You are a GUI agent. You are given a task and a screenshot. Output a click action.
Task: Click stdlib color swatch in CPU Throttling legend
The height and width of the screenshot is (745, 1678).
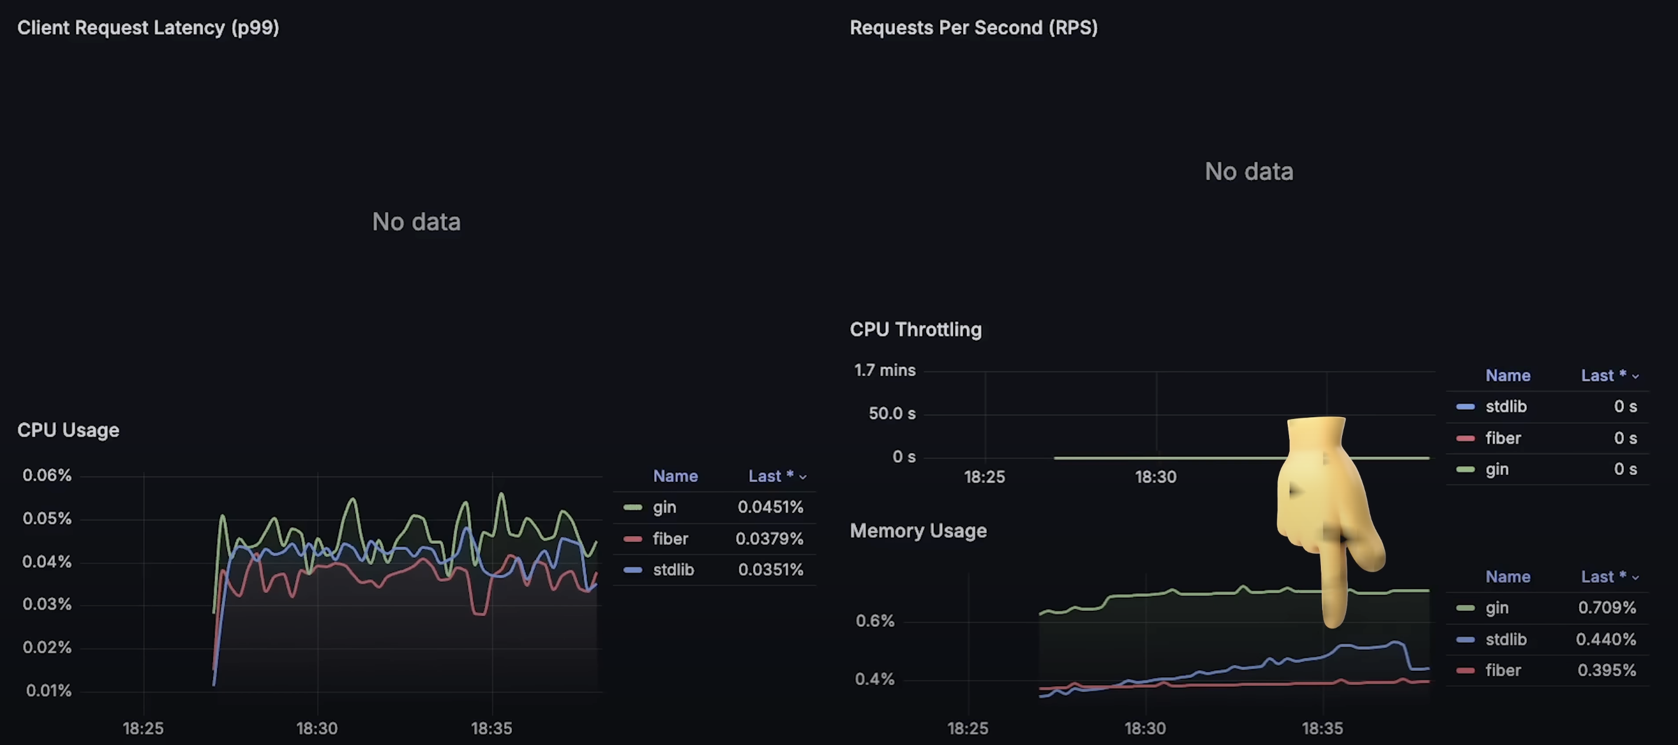coord(1465,407)
